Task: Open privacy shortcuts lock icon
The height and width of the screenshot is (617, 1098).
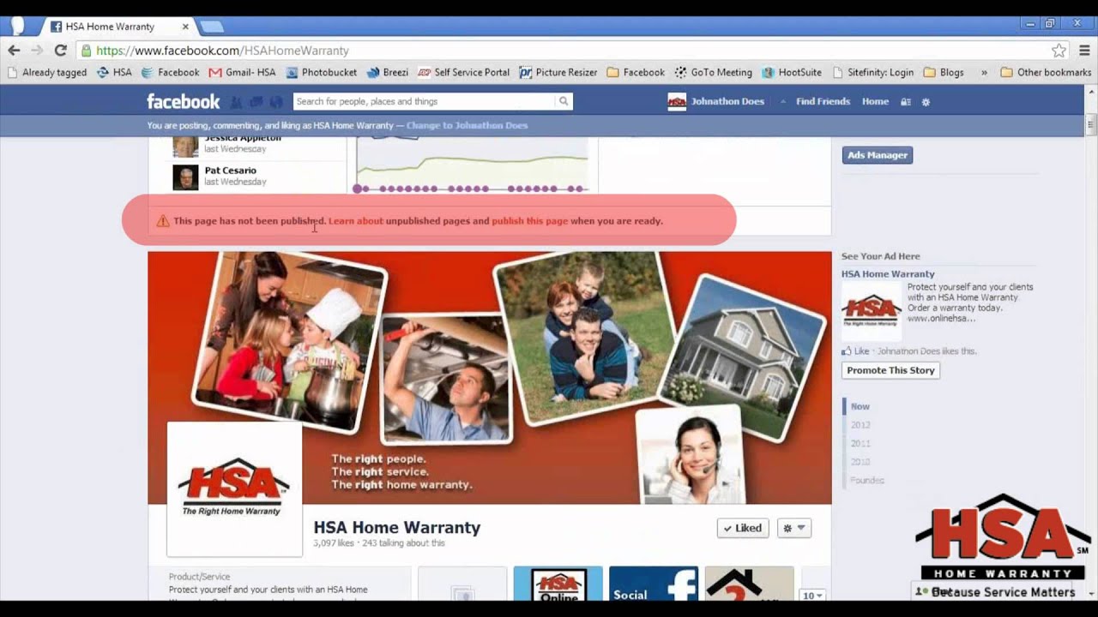Action: 905,102
